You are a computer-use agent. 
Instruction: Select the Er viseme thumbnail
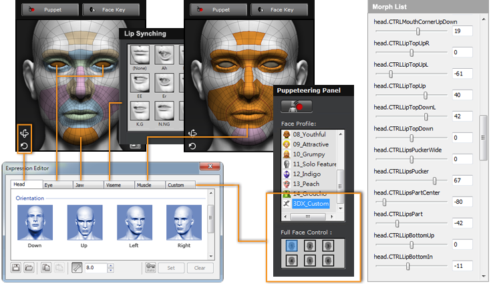[164, 84]
